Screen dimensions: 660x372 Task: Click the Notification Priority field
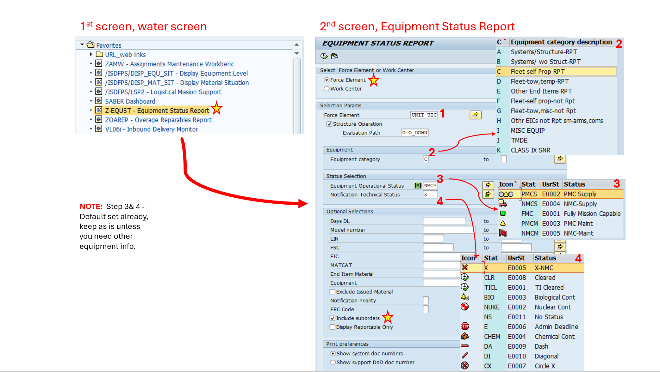click(426, 300)
